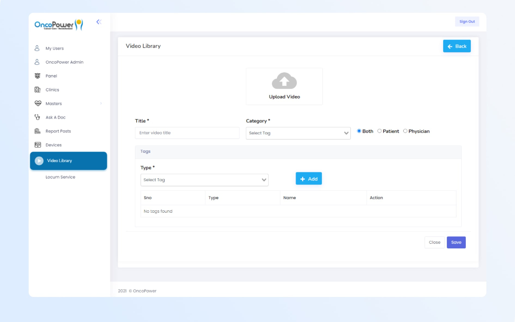Click the Video Library page heading
Viewport: 515px width, 322px height.
pyautogui.click(x=143, y=46)
